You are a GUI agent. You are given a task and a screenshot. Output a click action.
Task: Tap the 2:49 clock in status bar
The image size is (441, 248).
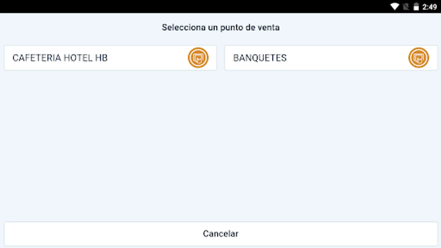click(x=429, y=7)
